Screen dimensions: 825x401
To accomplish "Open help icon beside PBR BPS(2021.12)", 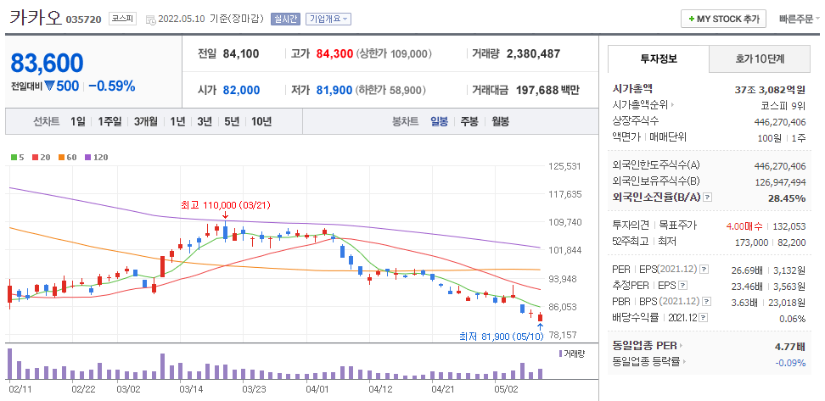I will (x=707, y=302).
